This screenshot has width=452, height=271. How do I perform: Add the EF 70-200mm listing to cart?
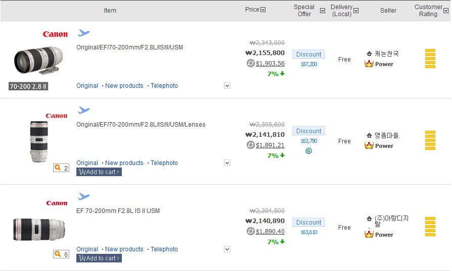tap(99, 258)
